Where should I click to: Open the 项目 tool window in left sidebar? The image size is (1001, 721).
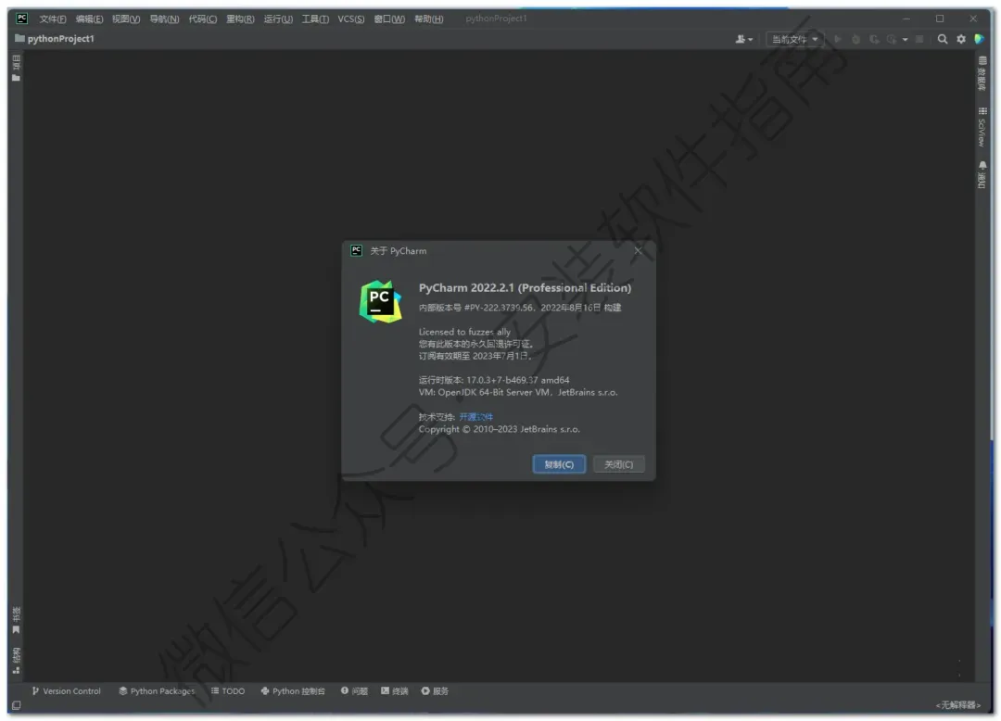coord(16,69)
